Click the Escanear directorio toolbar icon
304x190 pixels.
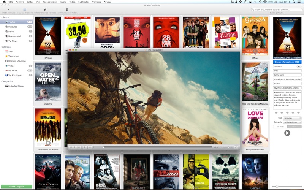[25, 9]
